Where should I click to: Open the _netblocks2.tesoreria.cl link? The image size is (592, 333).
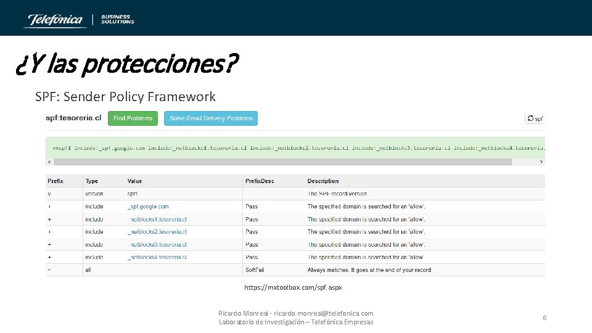(157, 232)
